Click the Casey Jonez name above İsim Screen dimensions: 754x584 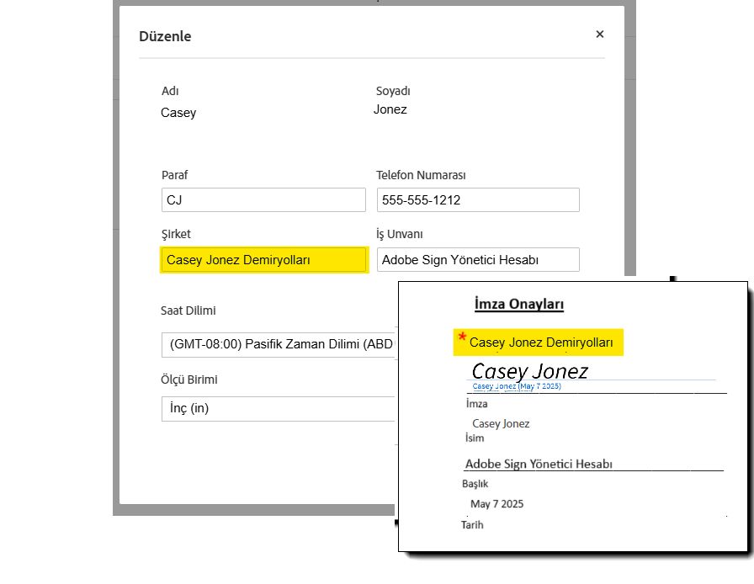[x=501, y=424]
